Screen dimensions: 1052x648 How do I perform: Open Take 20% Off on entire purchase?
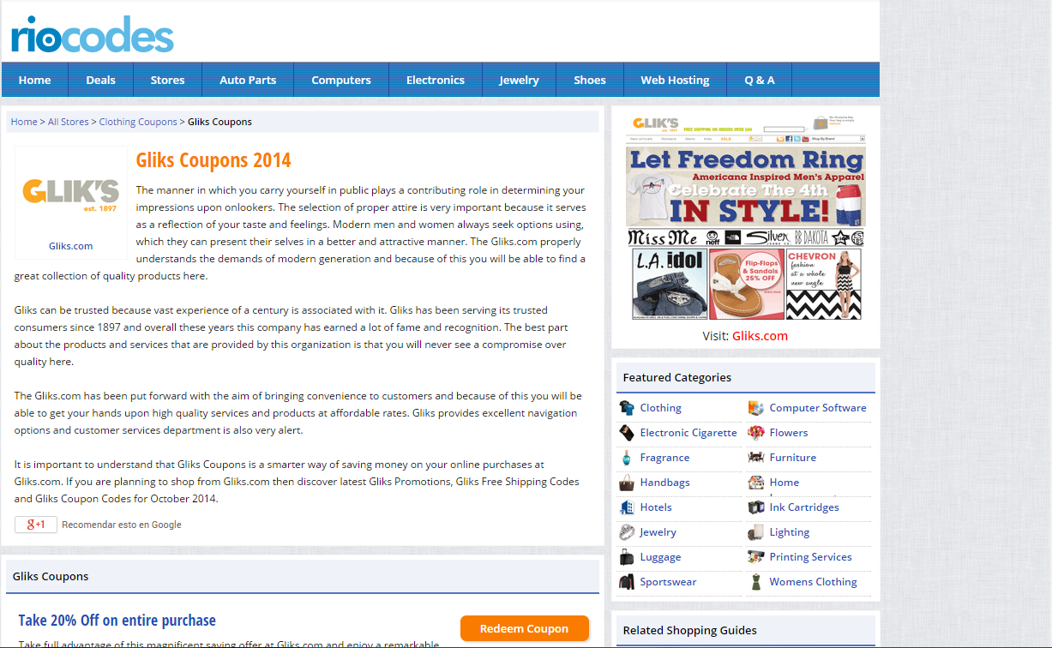click(x=117, y=621)
